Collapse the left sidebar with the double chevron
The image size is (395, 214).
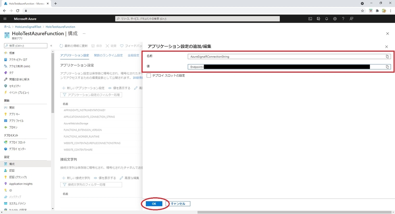[x=51, y=45]
